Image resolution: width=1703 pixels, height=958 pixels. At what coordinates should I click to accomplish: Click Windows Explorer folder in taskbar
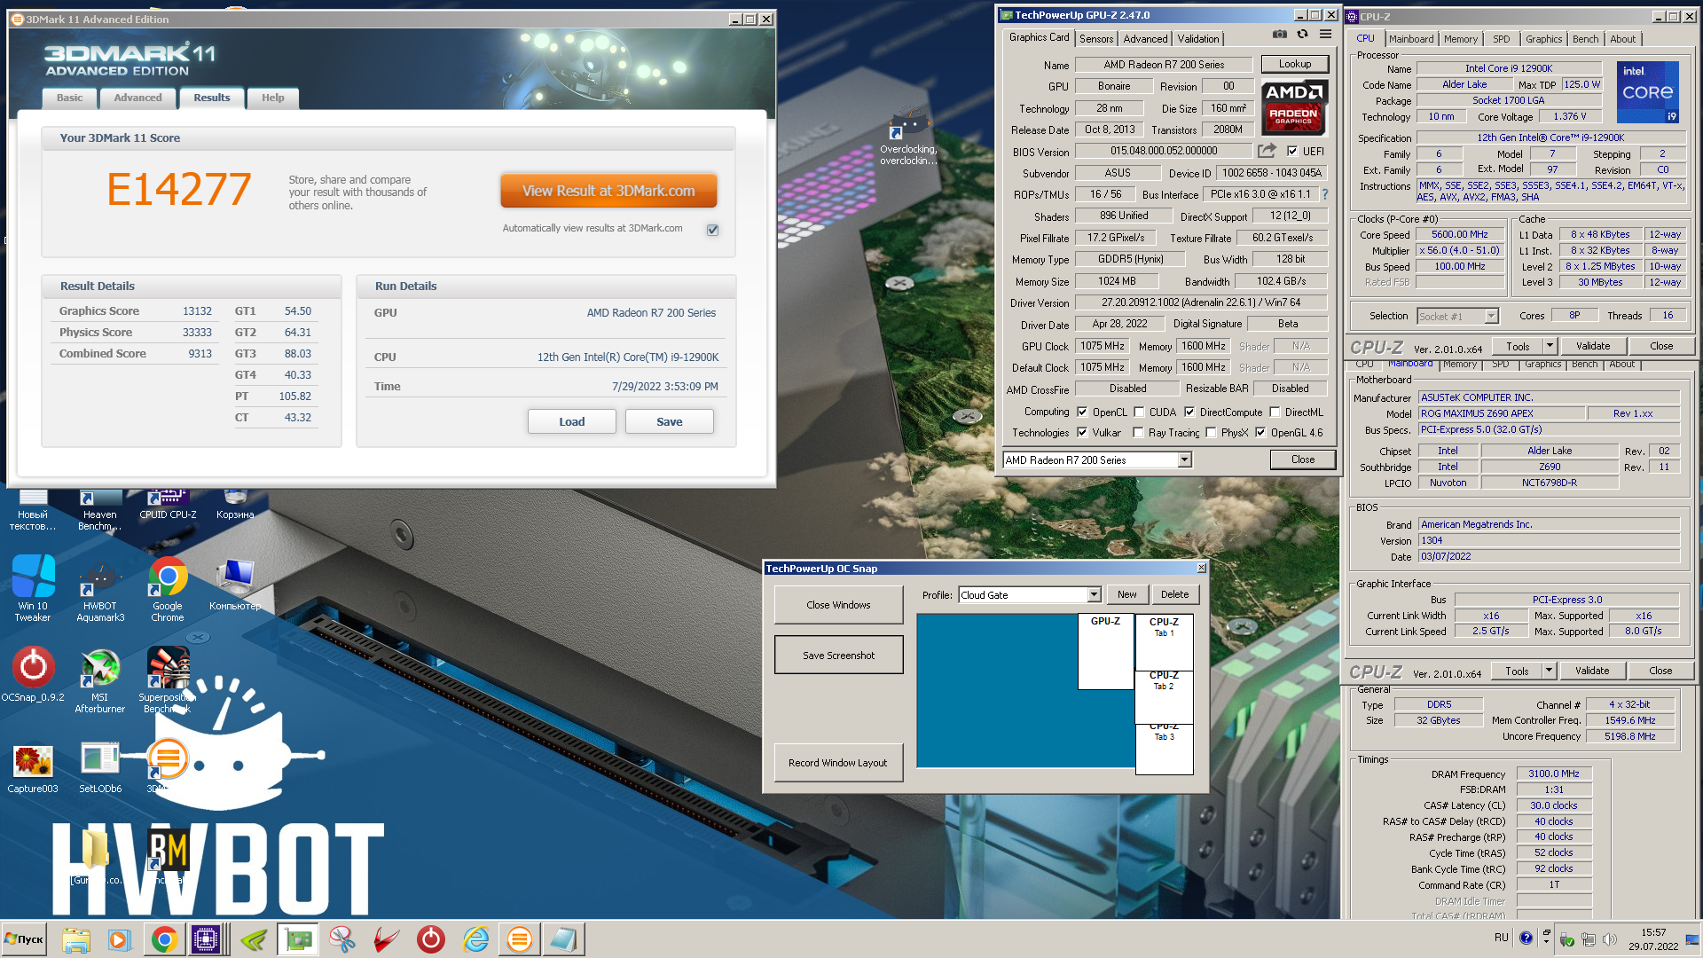point(76,939)
